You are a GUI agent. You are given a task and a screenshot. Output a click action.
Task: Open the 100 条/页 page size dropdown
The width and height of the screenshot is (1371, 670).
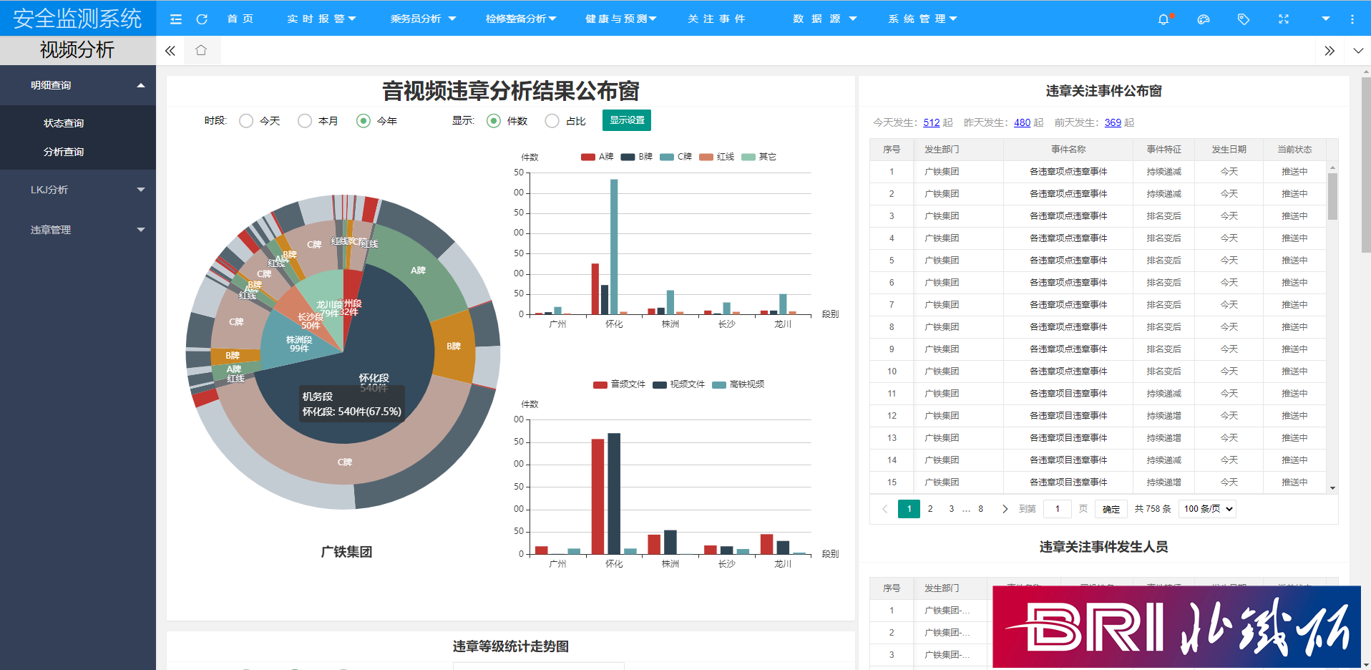click(1207, 509)
